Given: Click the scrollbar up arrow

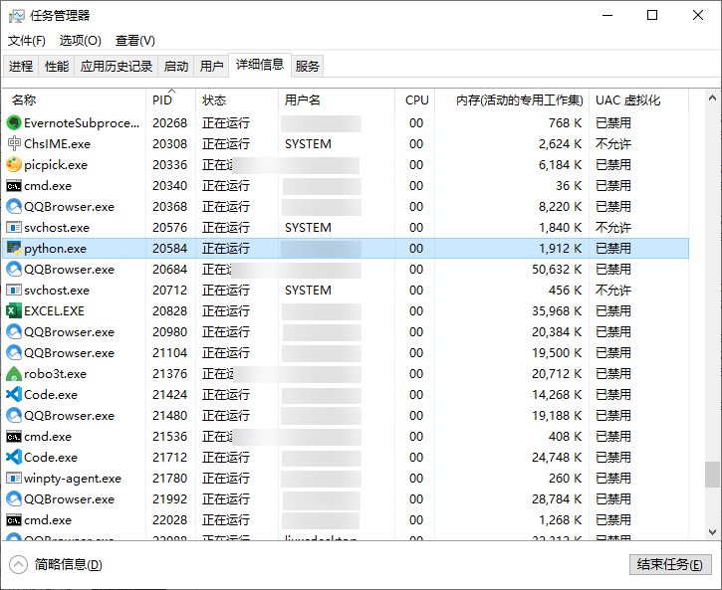Looking at the screenshot, I should click(712, 98).
